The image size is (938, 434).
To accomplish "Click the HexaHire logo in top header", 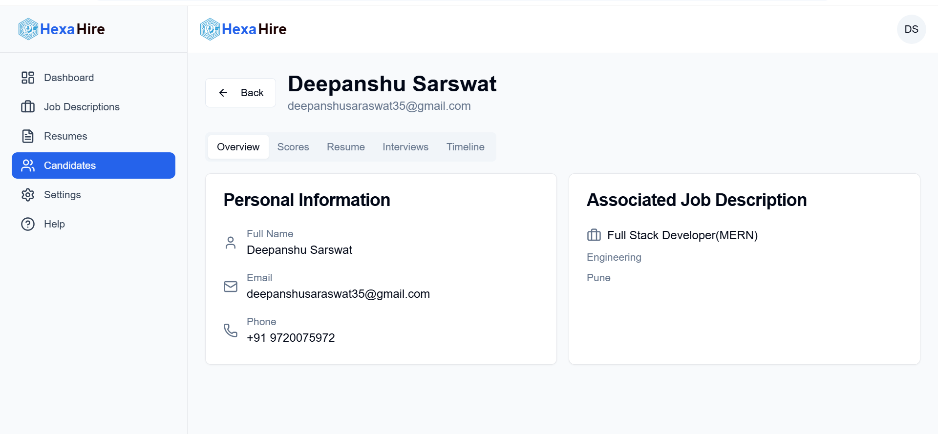I will (x=243, y=29).
